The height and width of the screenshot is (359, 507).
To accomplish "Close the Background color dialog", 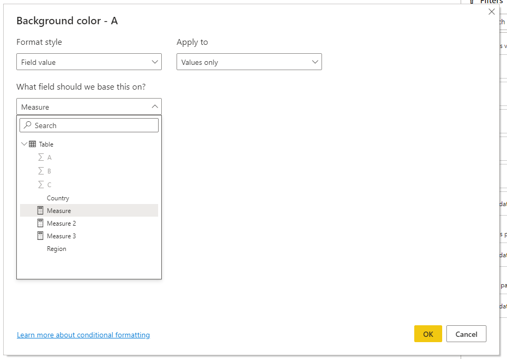I will coord(492,12).
